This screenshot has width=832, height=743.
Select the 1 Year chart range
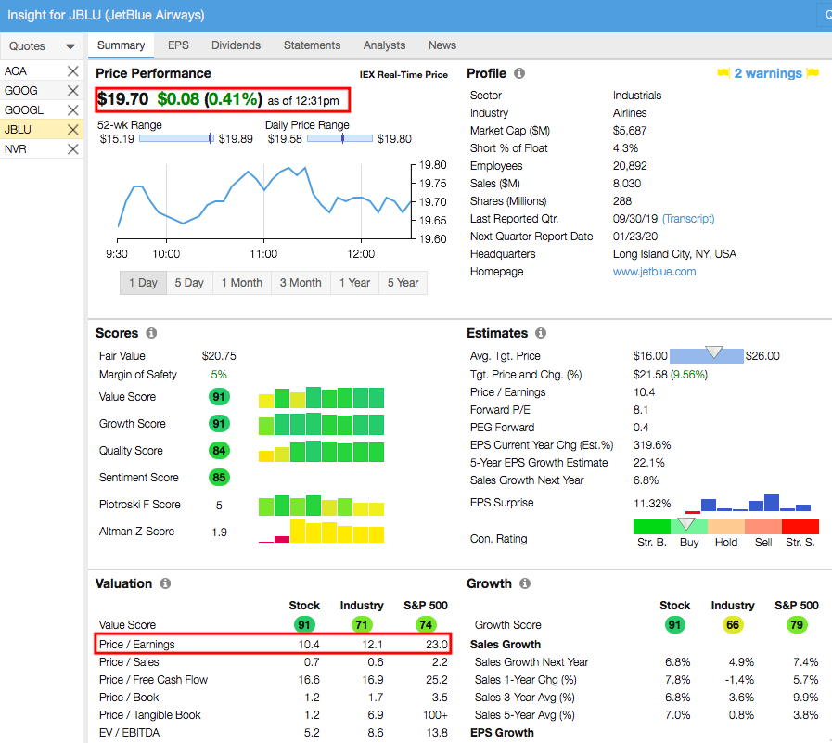[354, 283]
